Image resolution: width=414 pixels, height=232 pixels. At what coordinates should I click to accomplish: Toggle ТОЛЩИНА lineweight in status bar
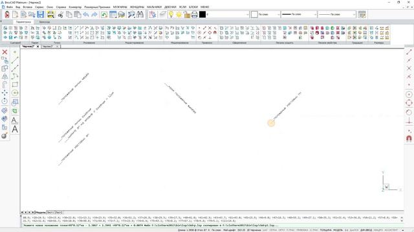click(326, 230)
